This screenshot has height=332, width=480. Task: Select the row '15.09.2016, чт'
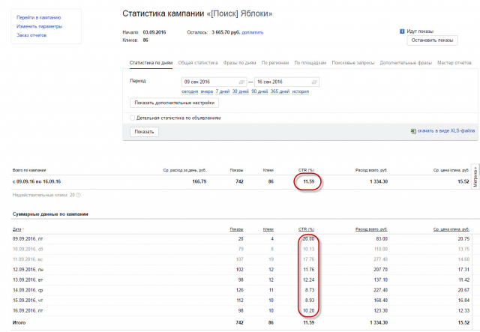tap(241, 301)
